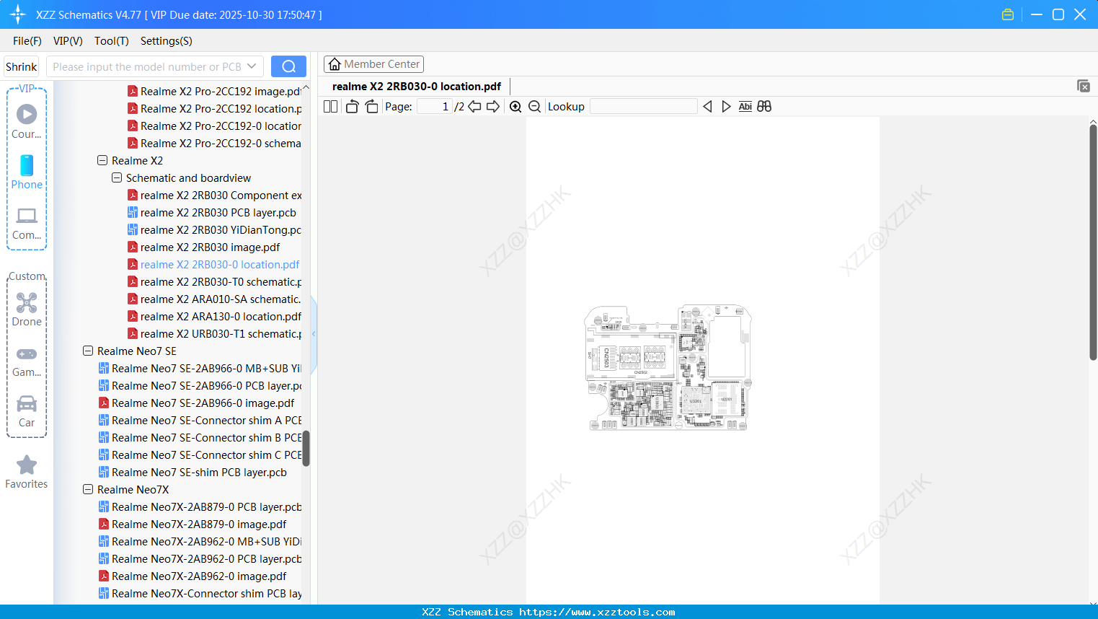
Task: Open Realme Neo7 SE-Connector shim A PCB
Action: [200, 420]
